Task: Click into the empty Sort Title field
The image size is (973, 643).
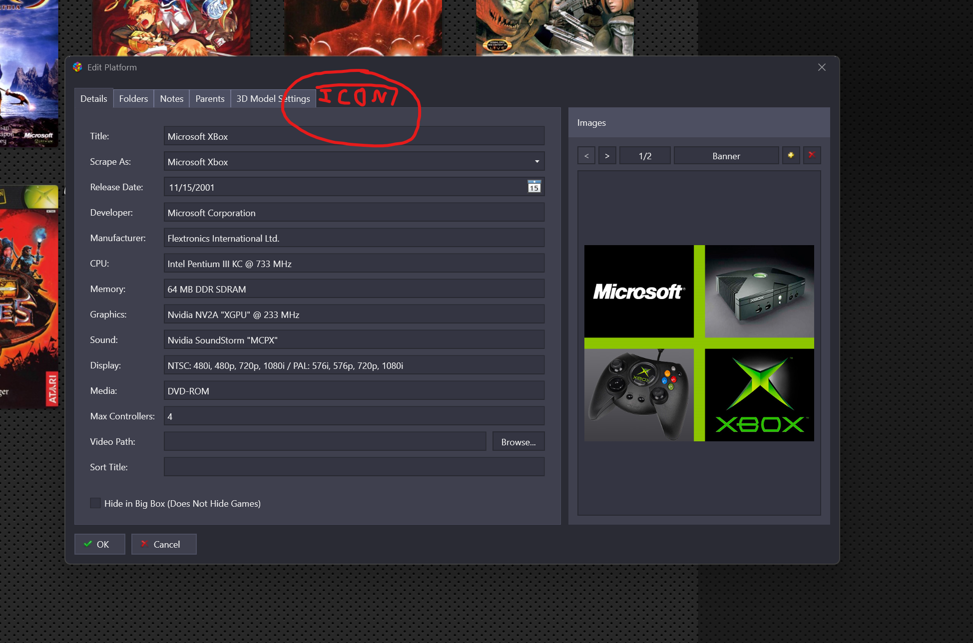Action: 354,467
